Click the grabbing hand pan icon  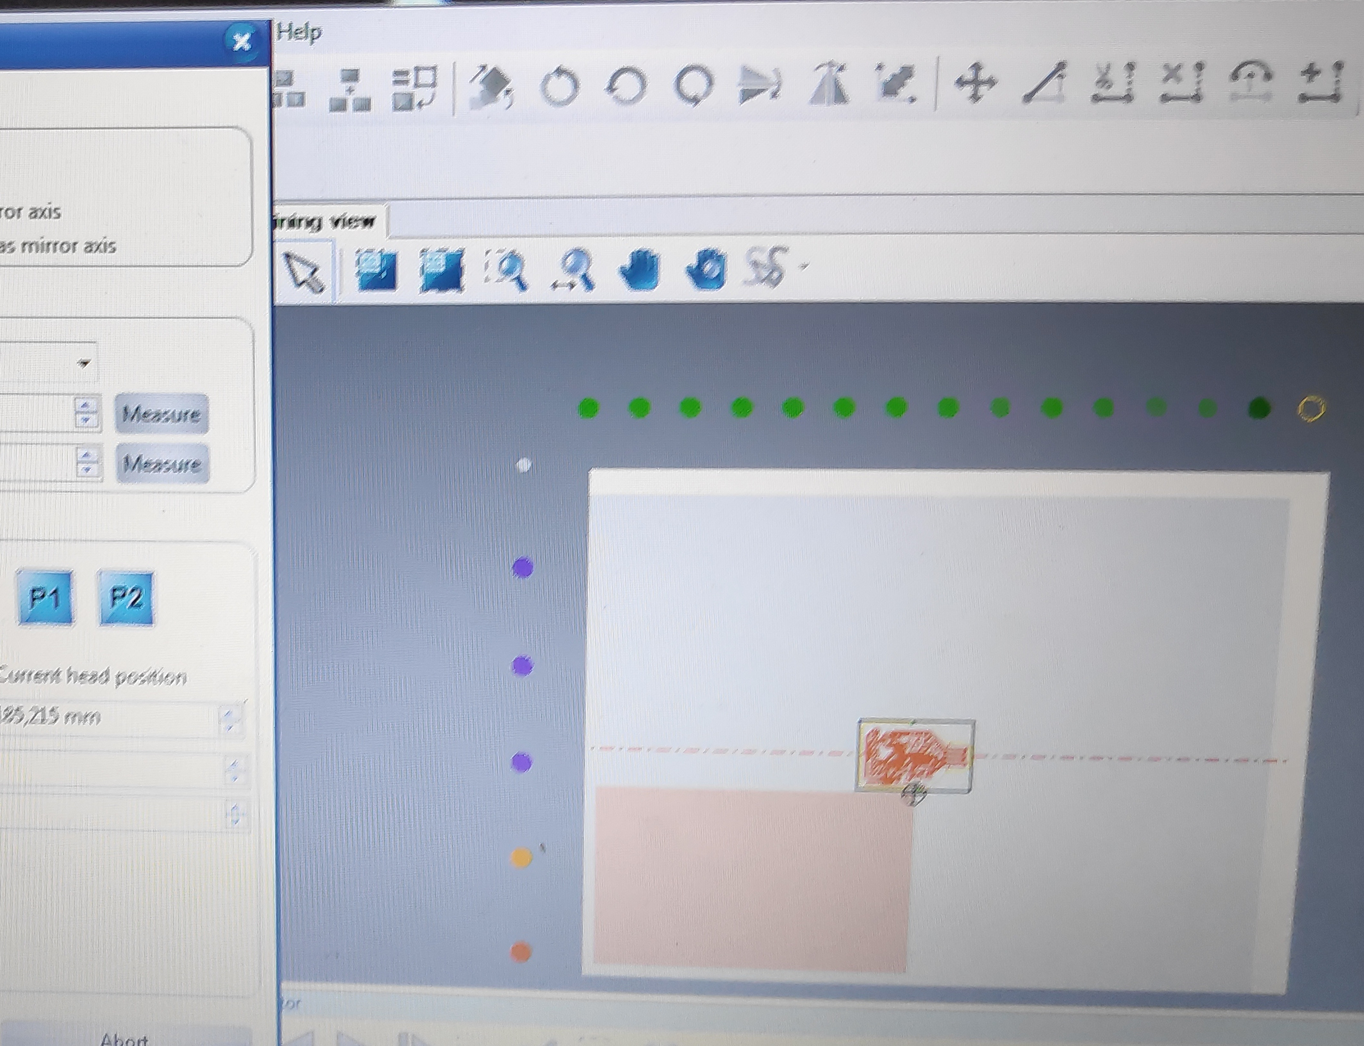(706, 269)
